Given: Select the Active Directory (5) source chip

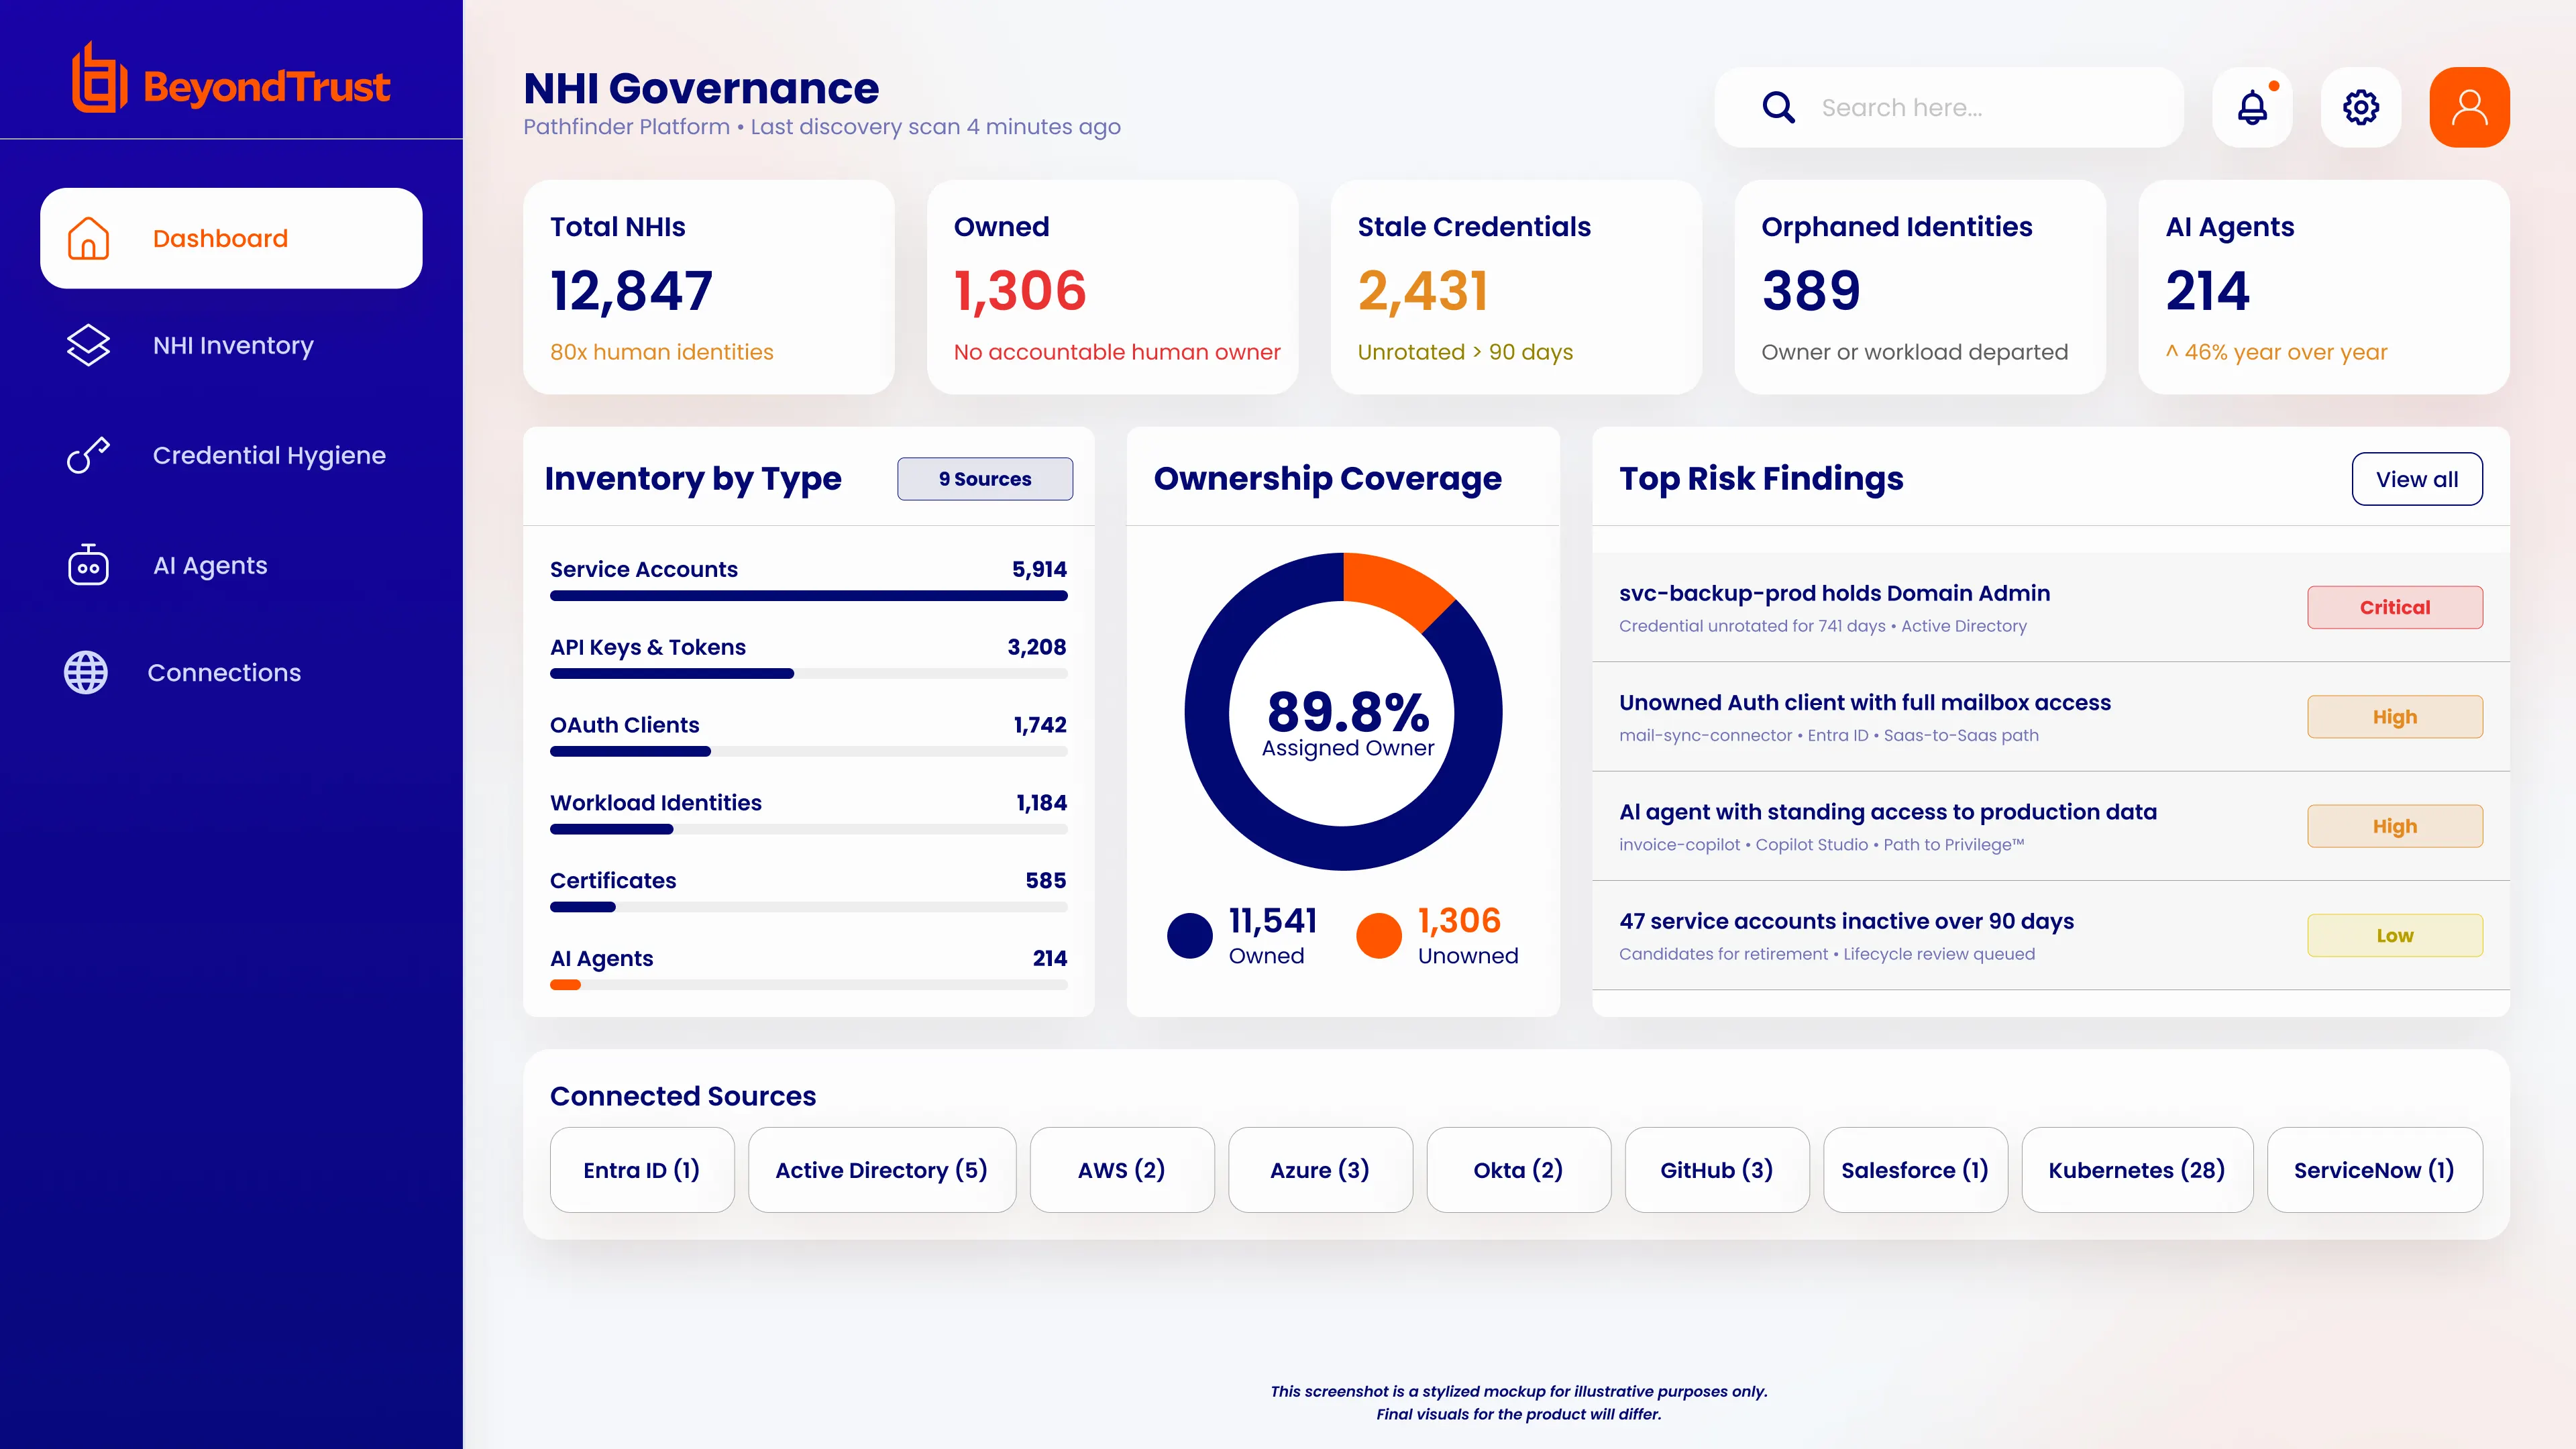Looking at the screenshot, I should pyautogui.click(x=882, y=1170).
